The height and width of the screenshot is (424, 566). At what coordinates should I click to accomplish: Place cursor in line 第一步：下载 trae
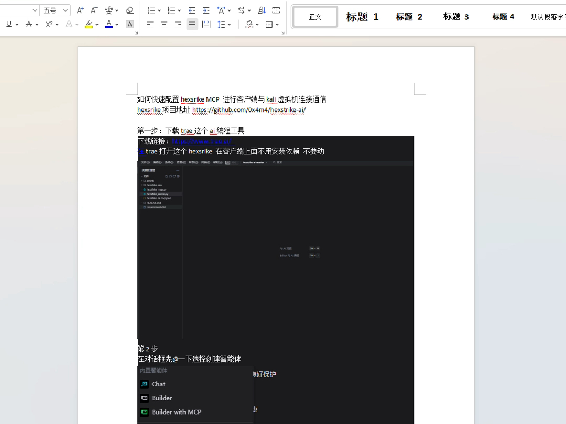[x=191, y=131]
